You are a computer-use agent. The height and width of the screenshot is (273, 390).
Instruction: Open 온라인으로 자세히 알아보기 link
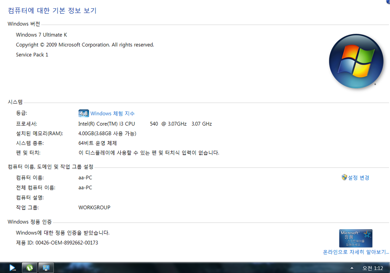pyautogui.click(x=356, y=252)
